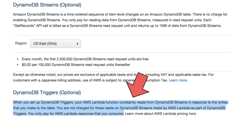Click the bullet dot before '$0.02 per 100,000'
Image resolution: width=248 pixels, height=119 pixels.
18,65
